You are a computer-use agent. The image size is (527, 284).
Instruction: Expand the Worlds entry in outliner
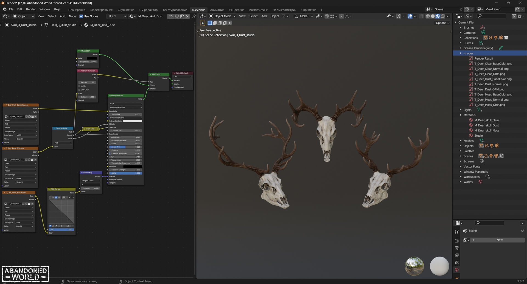pyautogui.click(x=461, y=182)
